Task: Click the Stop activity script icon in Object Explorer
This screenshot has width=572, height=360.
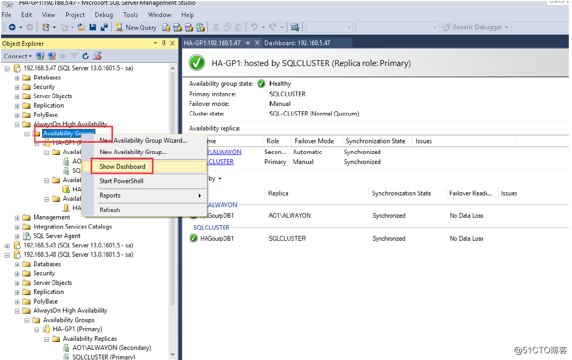Action: tap(97, 56)
